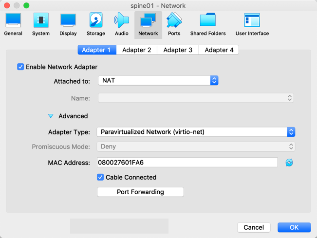Viewport: 317px width, 238px height.
Task: Open the Attached to NAT dropdown
Action: pos(158,80)
